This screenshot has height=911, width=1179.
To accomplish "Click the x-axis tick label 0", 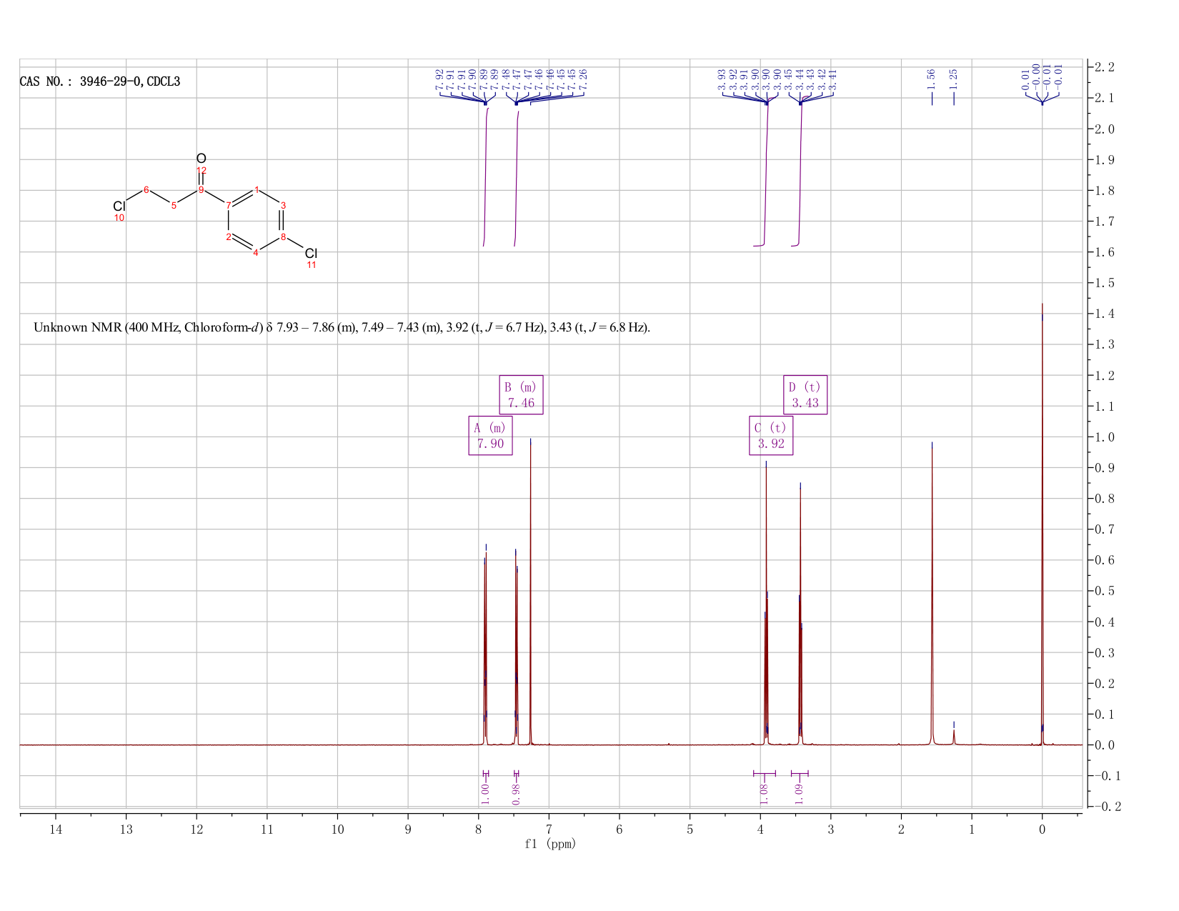I will point(1042,830).
